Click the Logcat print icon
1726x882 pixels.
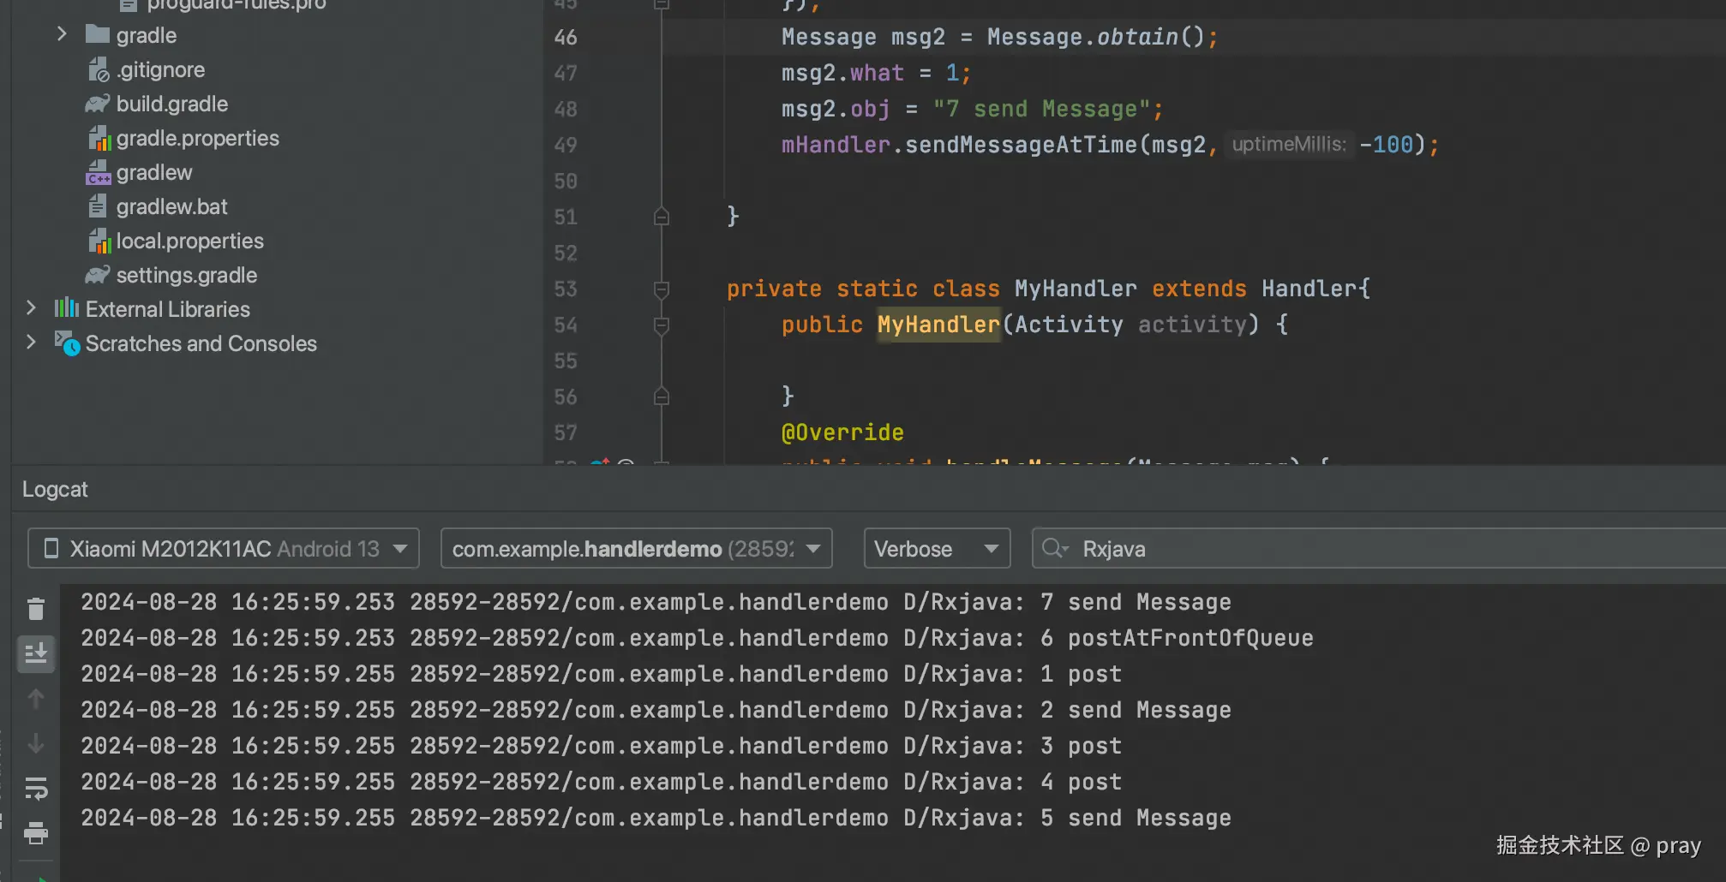click(x=36, y=832)
